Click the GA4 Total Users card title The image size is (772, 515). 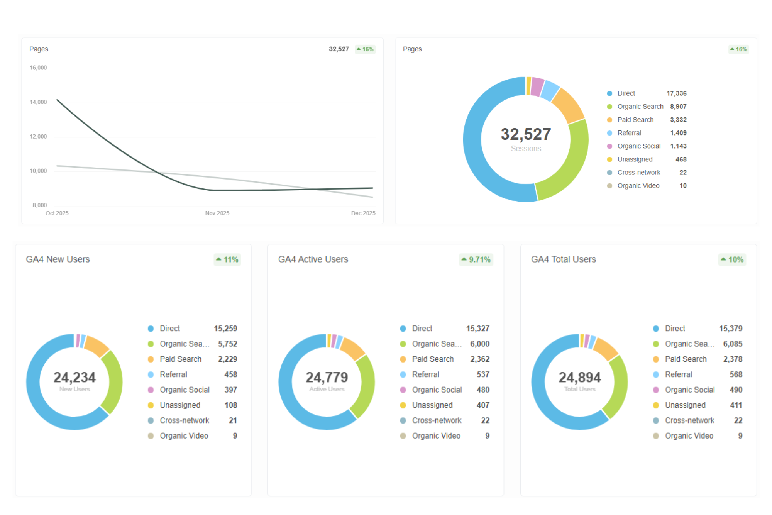pos(563,259)
